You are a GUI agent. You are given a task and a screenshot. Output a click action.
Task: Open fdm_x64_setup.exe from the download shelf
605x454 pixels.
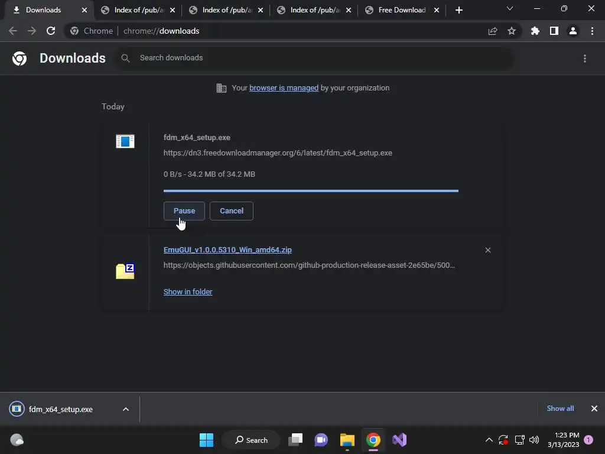pyautogui.click(x=61, y=409)
